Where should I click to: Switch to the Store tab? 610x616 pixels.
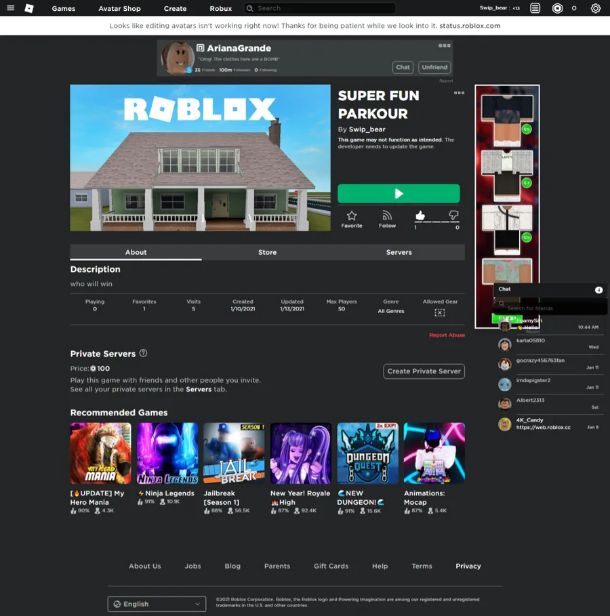click(x=267, y=252)
